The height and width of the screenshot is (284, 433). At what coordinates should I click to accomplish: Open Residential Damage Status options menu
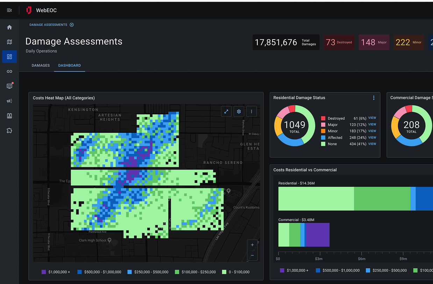pyautogui.click(x=374, y=98)
